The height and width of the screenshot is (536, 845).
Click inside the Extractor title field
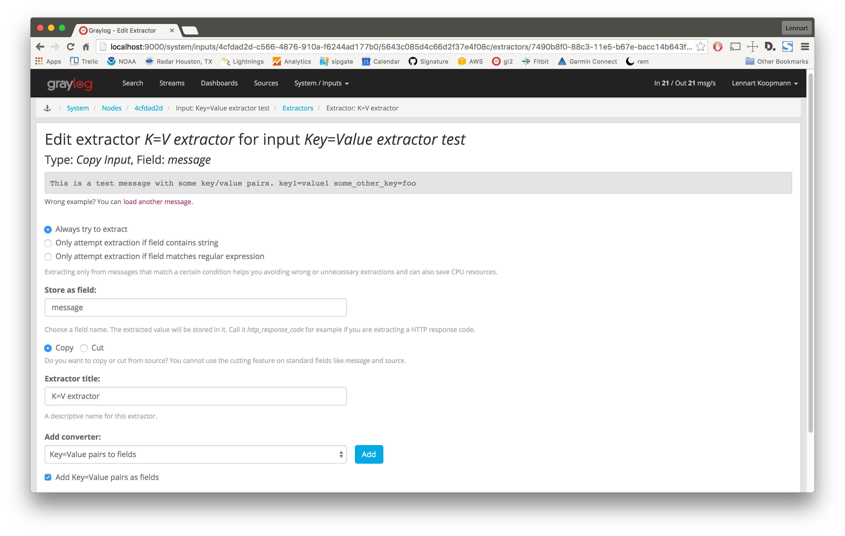point(195,396)
